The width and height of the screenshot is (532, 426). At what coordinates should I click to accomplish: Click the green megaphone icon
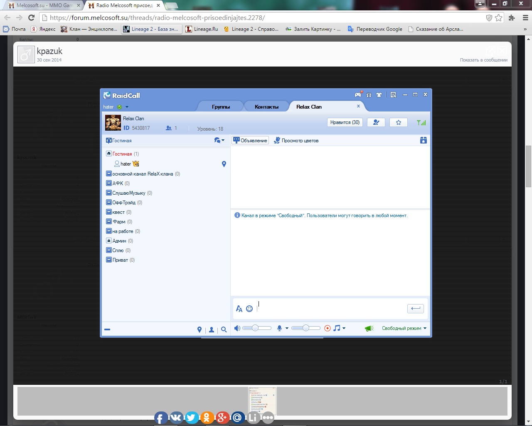point(369,328)
